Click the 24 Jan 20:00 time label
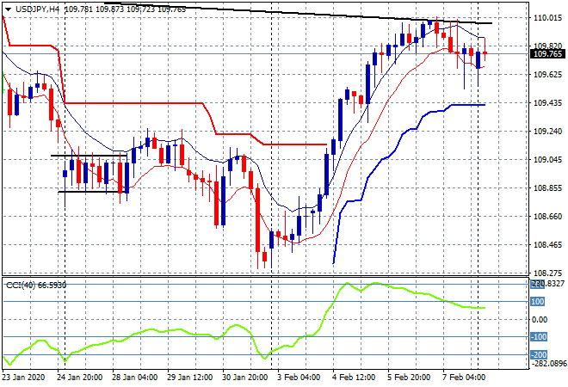Screen dimensions: 568x387 point(79,378)
